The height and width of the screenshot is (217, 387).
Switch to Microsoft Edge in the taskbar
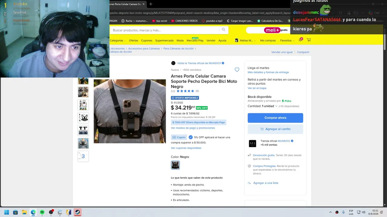(x=33, y=212)
